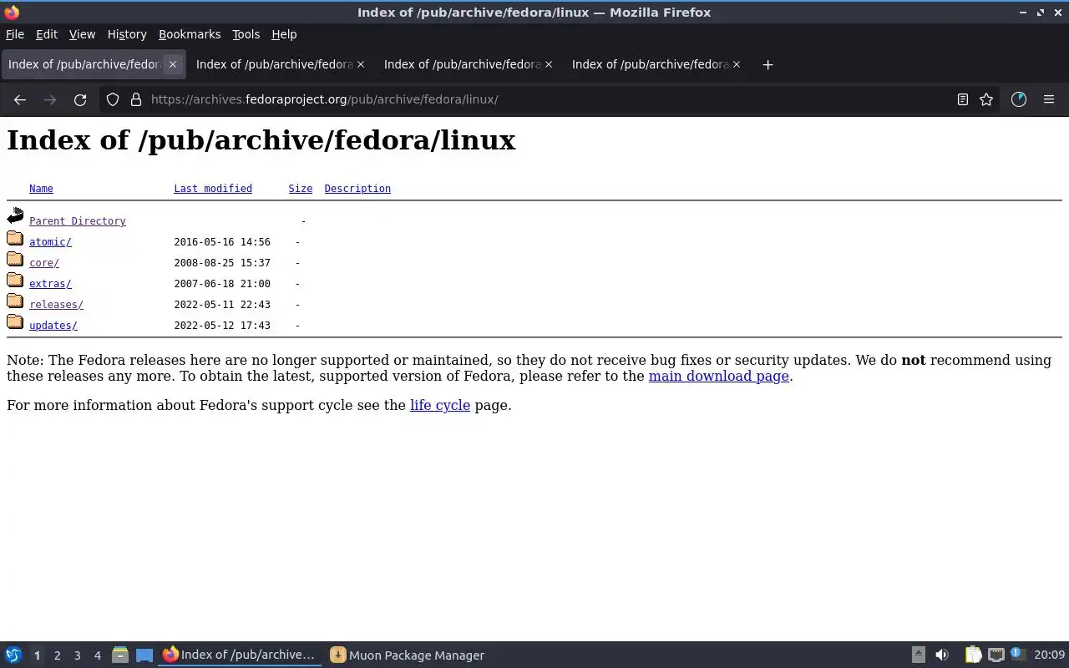Open the update notification tray icon

pos(1017,655)
